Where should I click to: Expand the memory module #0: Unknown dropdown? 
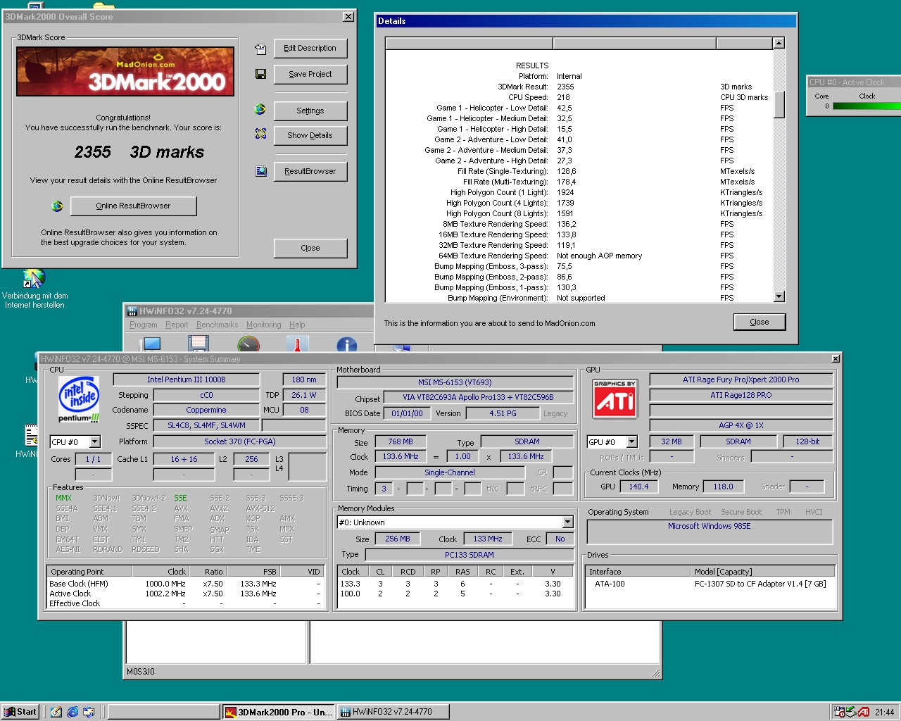tap(567, 522)
